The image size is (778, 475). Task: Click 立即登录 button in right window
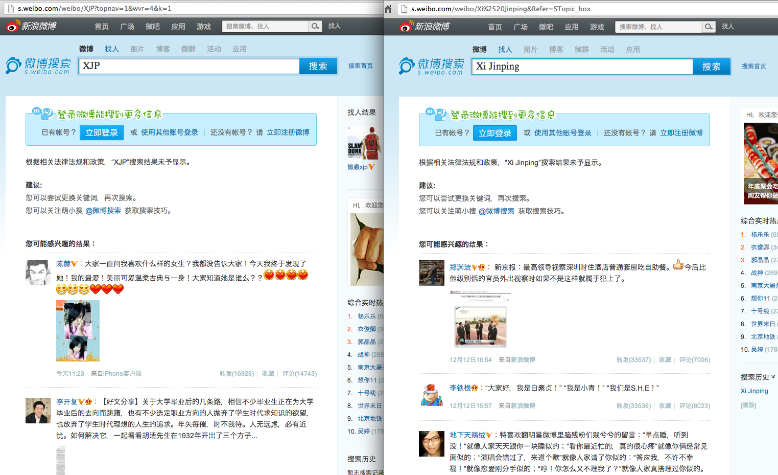tap(495, 133)
